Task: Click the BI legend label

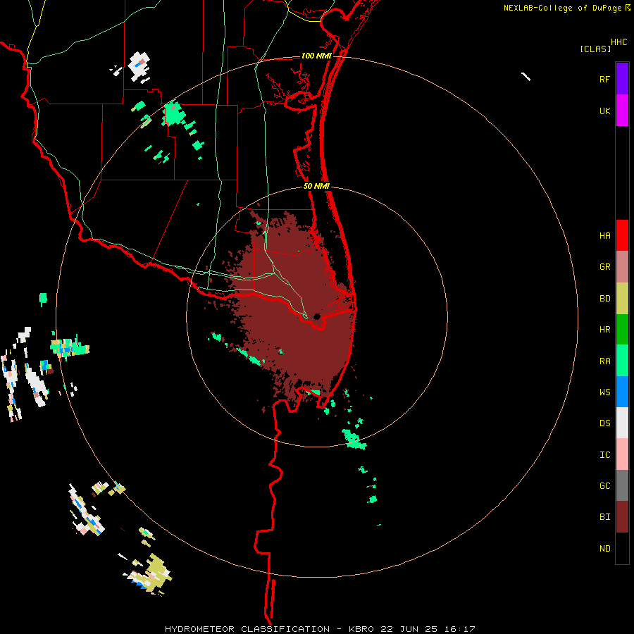Action: 604,517
